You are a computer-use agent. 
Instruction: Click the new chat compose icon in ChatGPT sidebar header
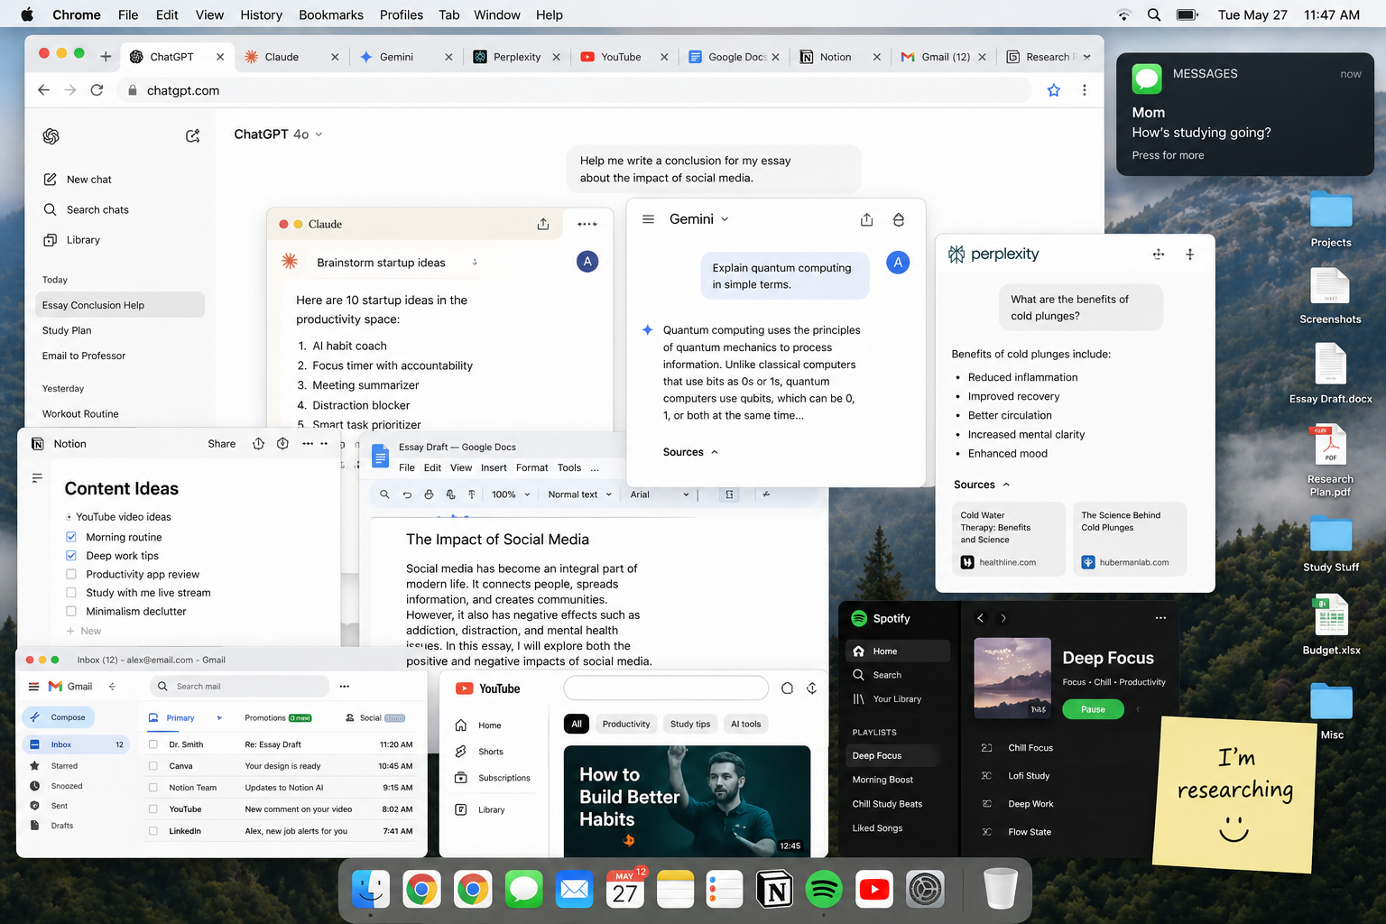[192, 135]
